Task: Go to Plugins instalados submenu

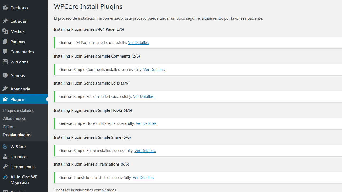Action: pyautogui.click(x=19, y=110)
